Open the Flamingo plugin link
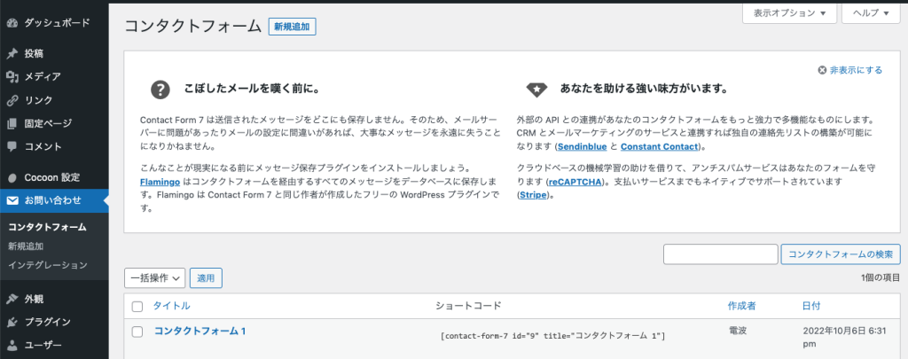Image resolution: width=908 pixels, height=359 pixels. pyautogui.click(x=160, y=180)
